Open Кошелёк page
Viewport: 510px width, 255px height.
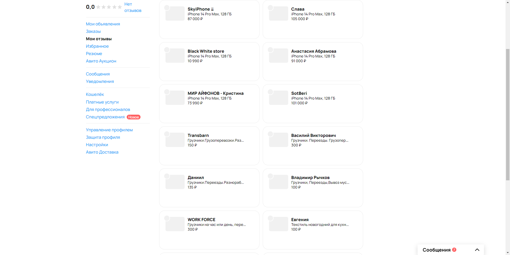pos(95,94)
